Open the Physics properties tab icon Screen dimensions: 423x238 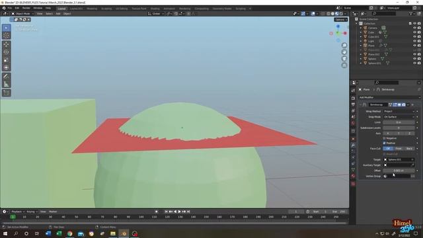(x=353, y=157)
